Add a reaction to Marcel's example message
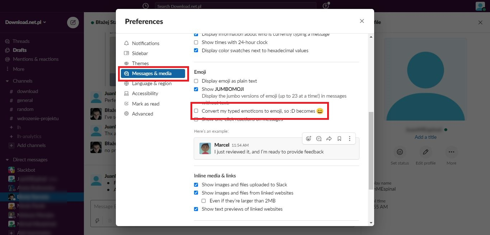 pyautogui.click(x=308, y=139)
